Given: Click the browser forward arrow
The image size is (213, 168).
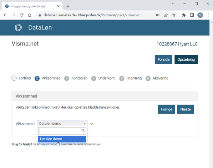Looking at the screenshot, I should coord(14,15).
